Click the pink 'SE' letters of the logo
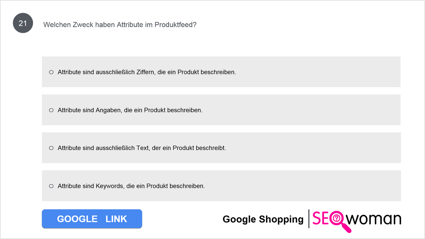Viewport: 425px width, 239px height. click(x=321, y=219)
